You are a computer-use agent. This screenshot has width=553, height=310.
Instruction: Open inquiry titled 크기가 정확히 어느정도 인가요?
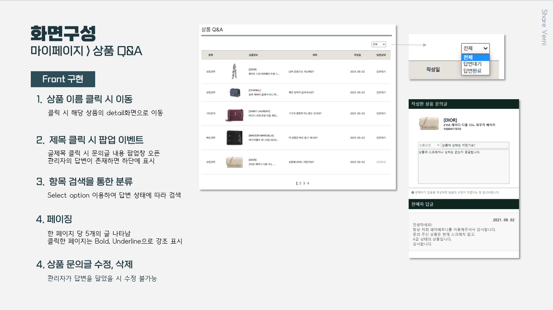pos(305,113)
